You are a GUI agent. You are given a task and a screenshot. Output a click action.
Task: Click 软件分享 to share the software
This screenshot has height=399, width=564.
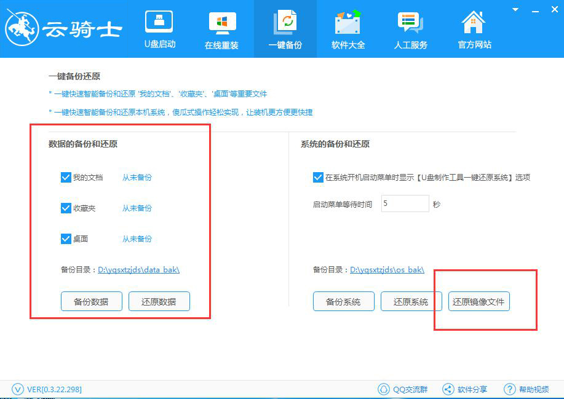point(465,389)
